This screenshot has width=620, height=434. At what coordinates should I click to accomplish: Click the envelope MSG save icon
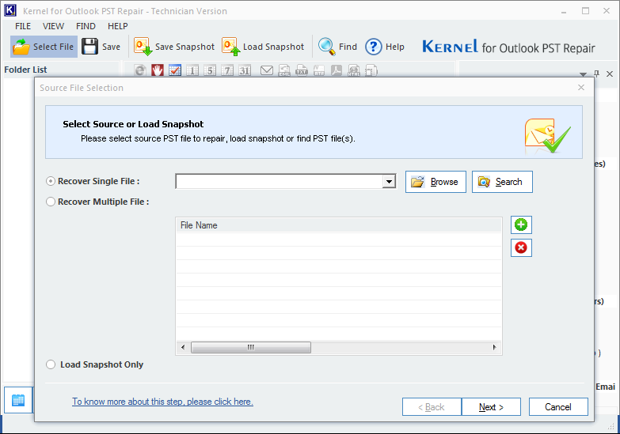tap(267, 70)
